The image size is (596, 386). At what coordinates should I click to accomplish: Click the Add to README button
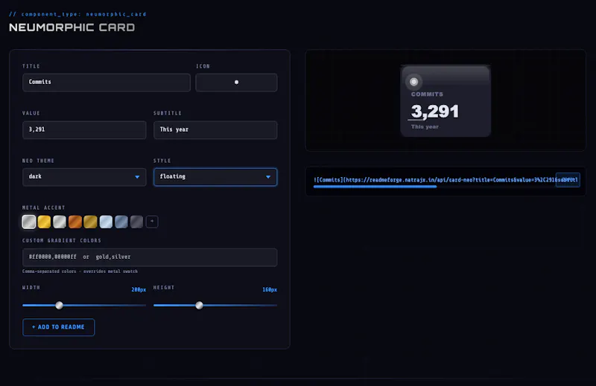point(59,327)
